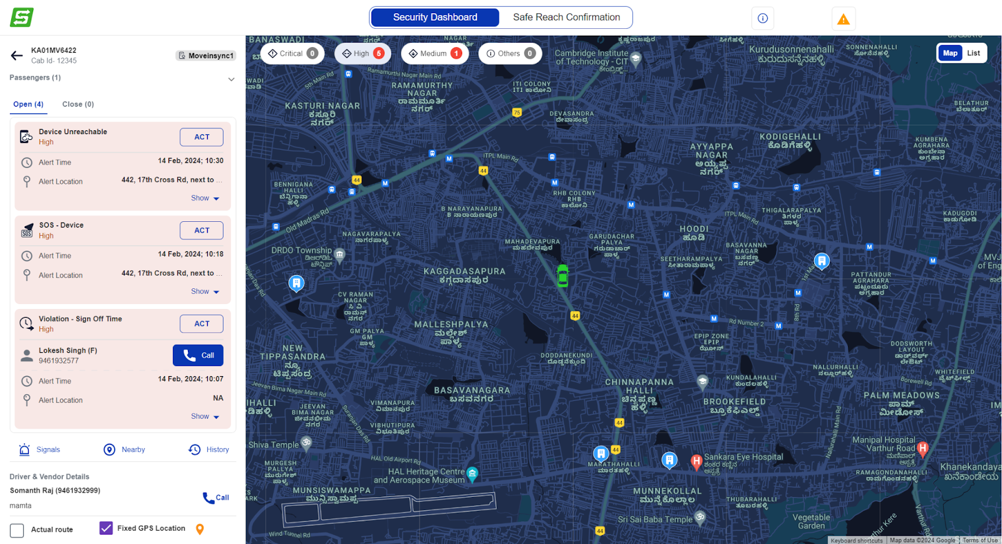Click the Shiva Temple marker
This screenshot has height=544, width=1002.
pyautogui.click(x=306, y=443)
